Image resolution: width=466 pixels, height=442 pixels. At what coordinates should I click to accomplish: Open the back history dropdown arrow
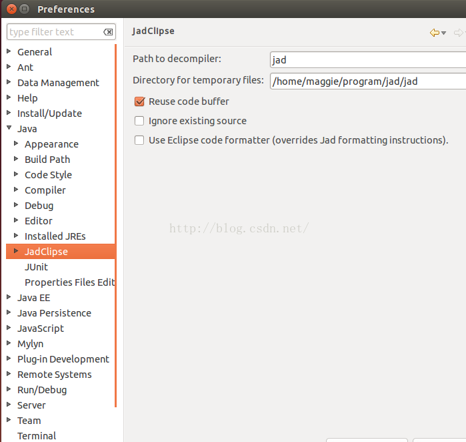pos(444,33)
